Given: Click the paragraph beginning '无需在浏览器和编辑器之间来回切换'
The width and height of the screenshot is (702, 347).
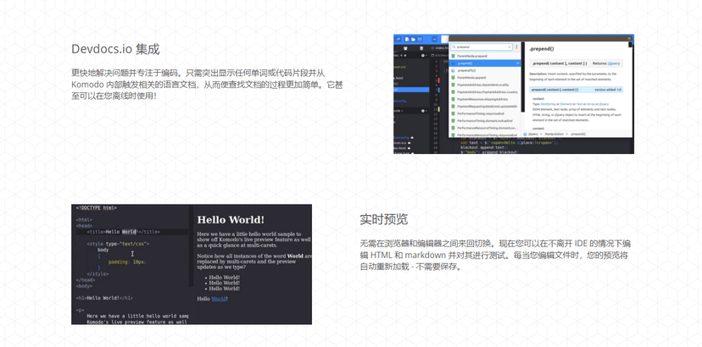Looking at the screenshot, I should pyautogui.click(x=496, y=256).
